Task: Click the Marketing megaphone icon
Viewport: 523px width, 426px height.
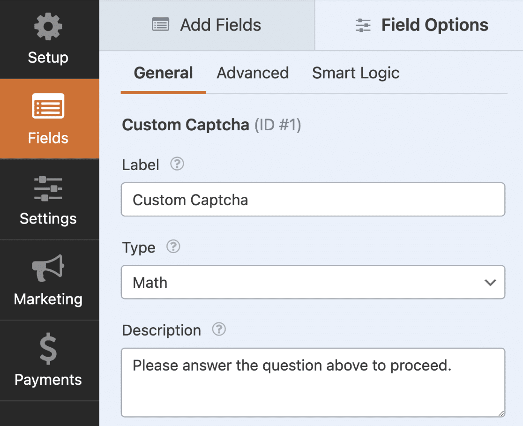Action: pyautogui.click(x=48, y=269)
